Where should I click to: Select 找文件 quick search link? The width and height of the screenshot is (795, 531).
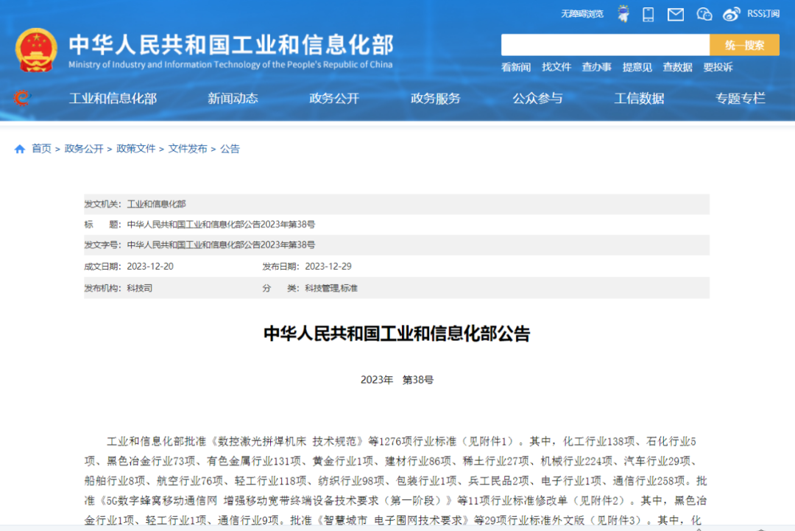point(556,67)
